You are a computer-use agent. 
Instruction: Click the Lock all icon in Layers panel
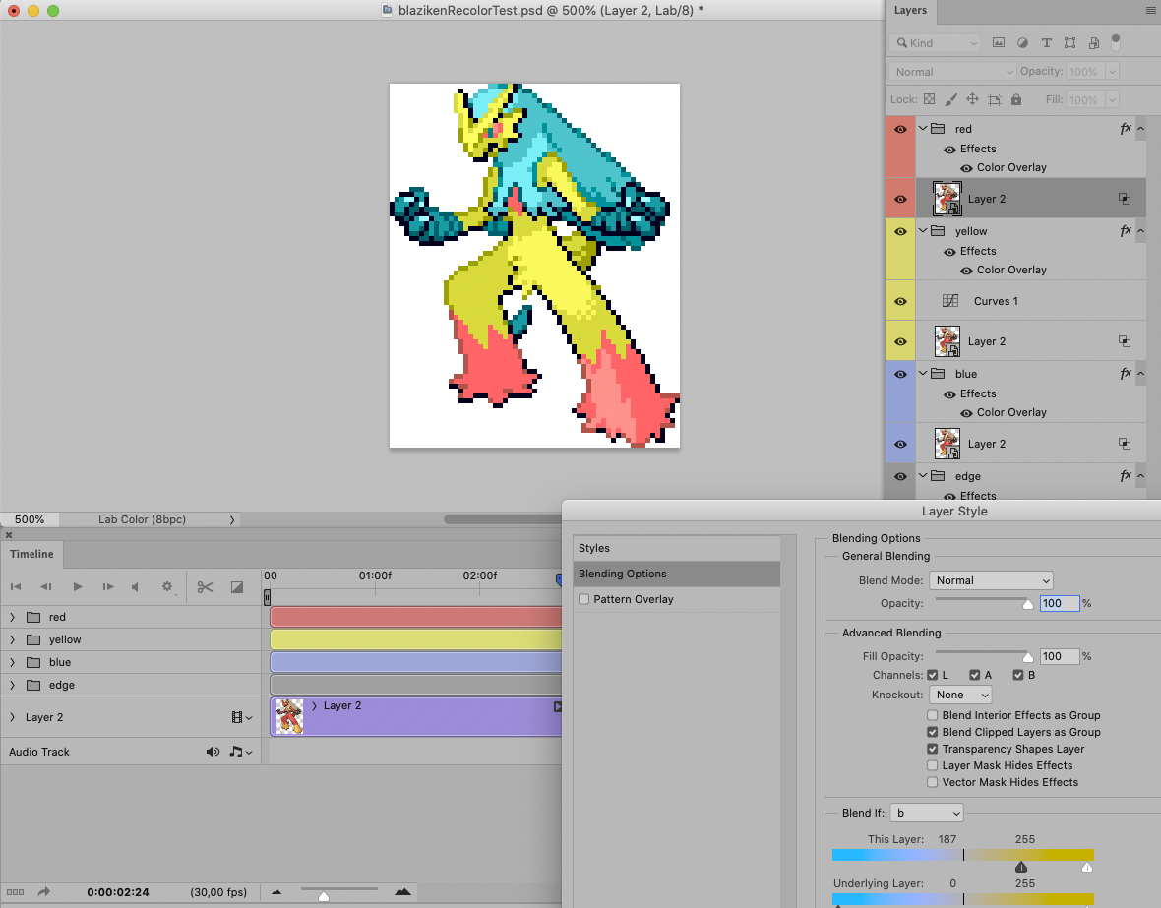click(x=1016, y=99)
